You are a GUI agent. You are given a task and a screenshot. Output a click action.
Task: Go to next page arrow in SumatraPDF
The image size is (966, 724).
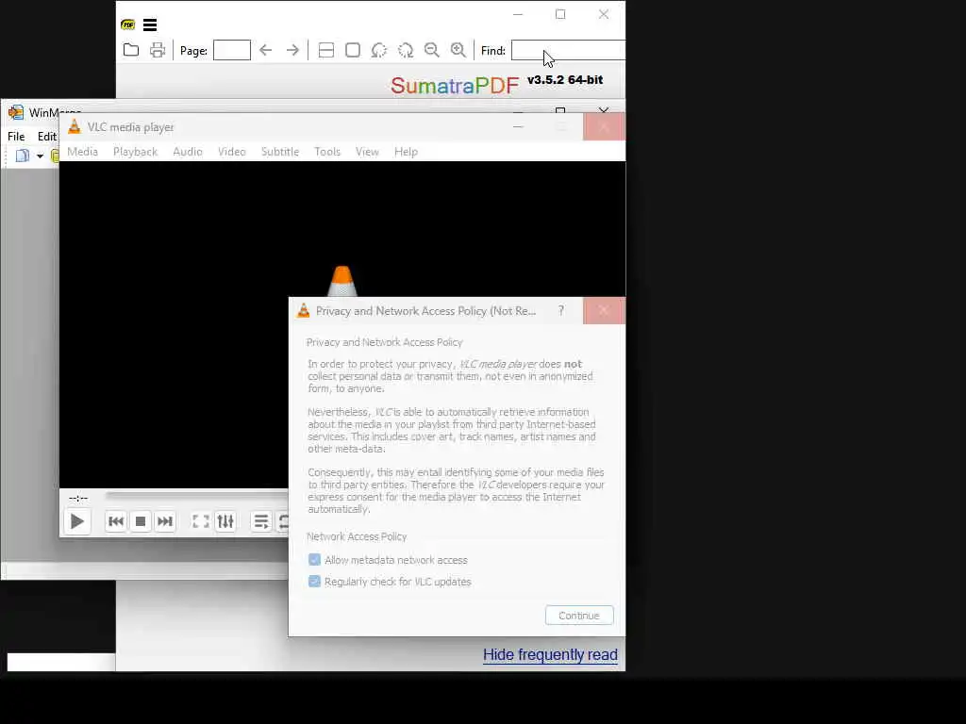292,50
